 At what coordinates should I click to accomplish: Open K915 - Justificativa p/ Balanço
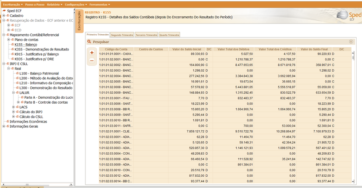(x=37, y=54)
